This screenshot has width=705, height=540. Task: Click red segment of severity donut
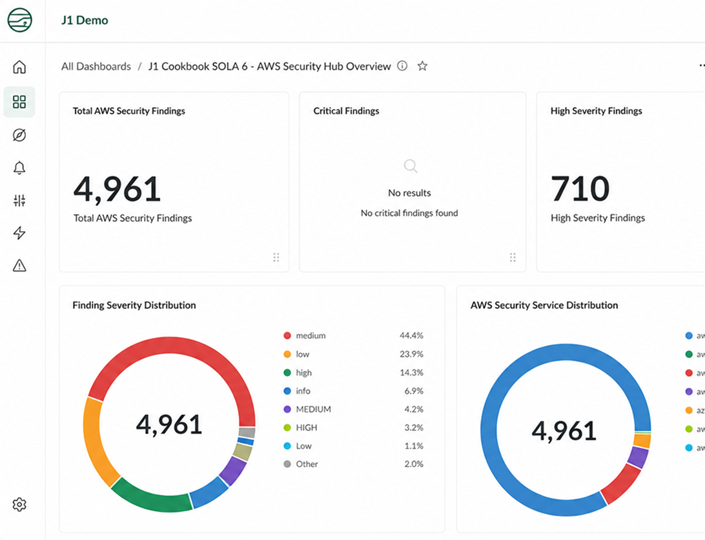(x=180, y=345)
